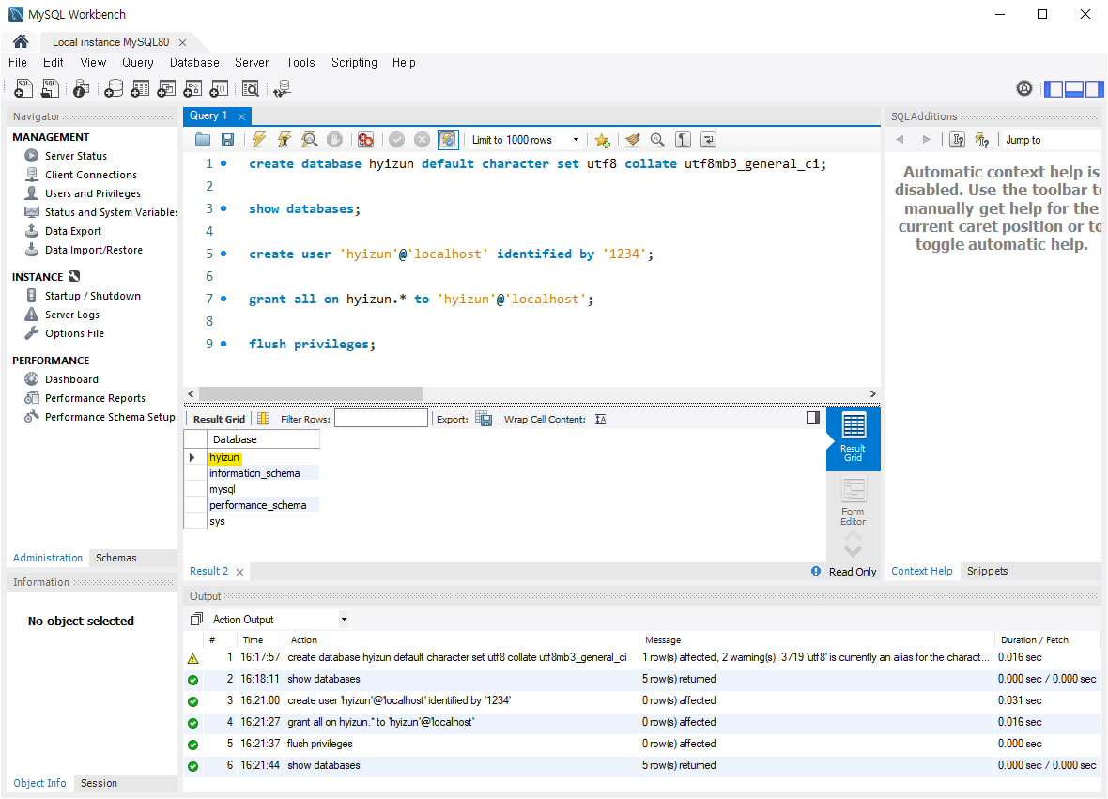Open script file in query editor

(x=203, y=140)
